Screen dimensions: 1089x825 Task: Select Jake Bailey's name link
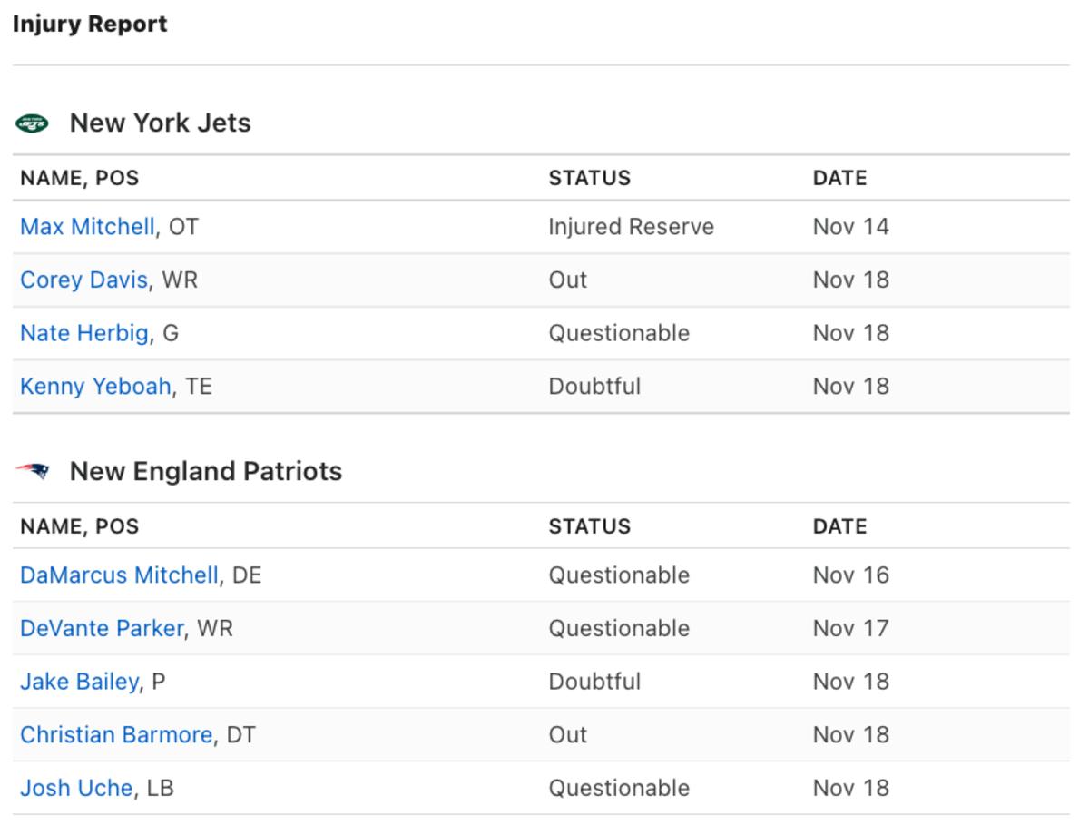79,682
